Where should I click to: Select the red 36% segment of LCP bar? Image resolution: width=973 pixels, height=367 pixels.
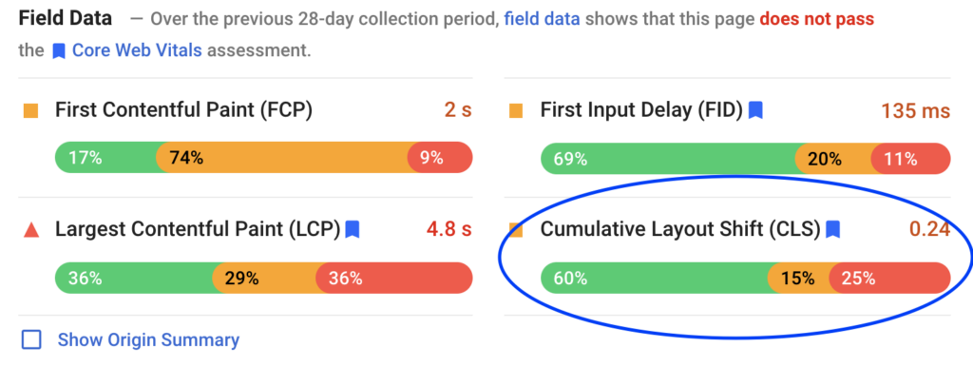[394, 278]
